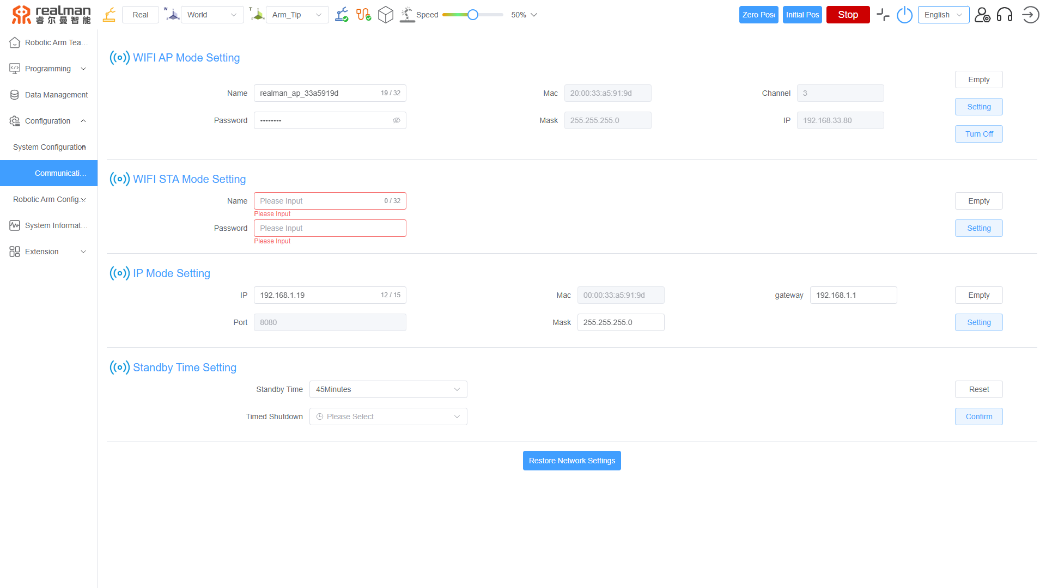Image resolution: width=1046 pixels, height=588 pixels.
Task: Expand the Programming sidebar menu
Action: click(49, 69)
